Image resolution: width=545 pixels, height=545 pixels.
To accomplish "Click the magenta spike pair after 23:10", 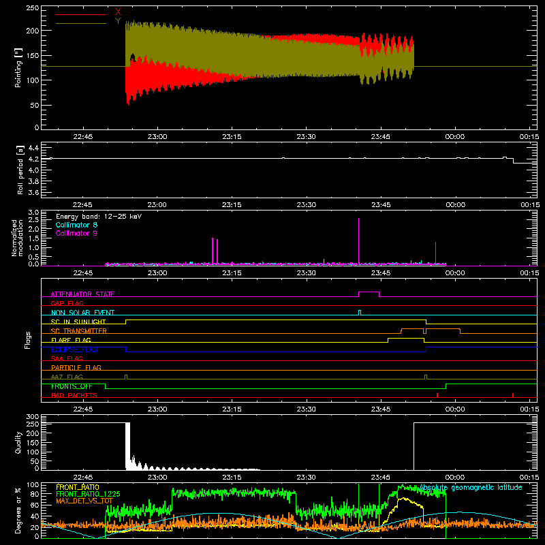I will (x=215, y=251).
